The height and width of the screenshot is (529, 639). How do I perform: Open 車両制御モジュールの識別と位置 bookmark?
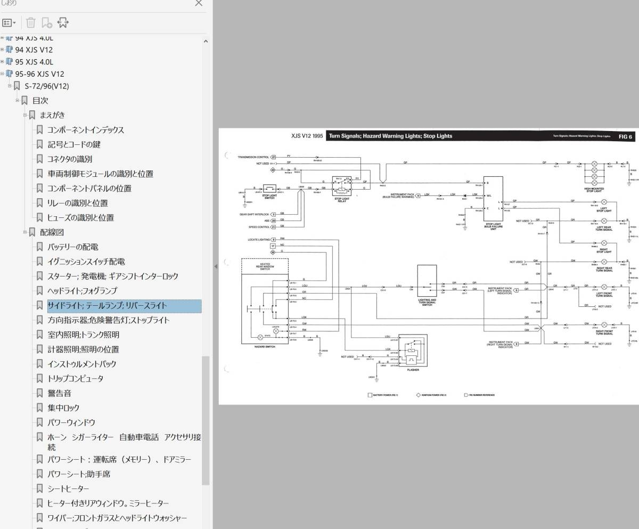[x=101, y=174]
